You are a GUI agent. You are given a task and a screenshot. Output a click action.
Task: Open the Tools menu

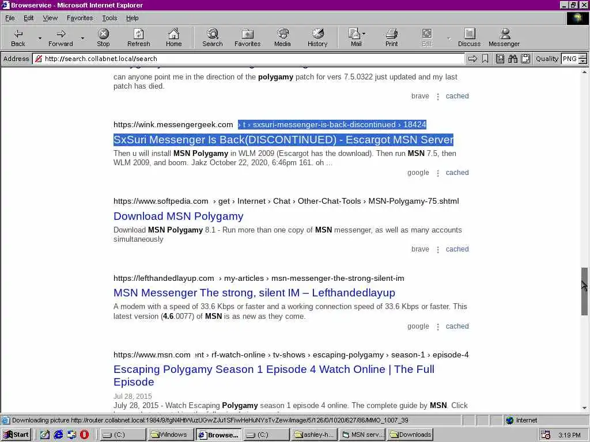[109, 18]
